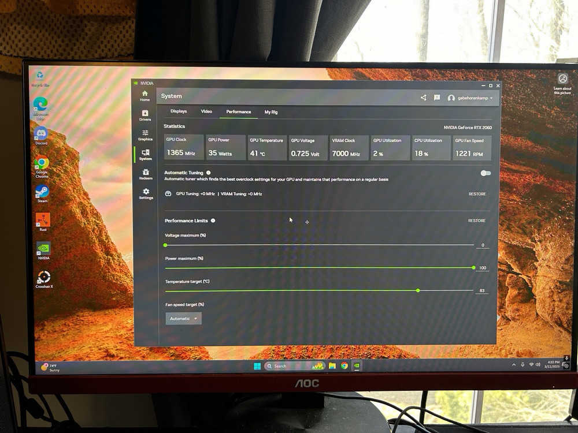Open Settings in the NVIDIA sidebar
The image size is (578, 433).
pyautogui.click(x=146, y=193)
